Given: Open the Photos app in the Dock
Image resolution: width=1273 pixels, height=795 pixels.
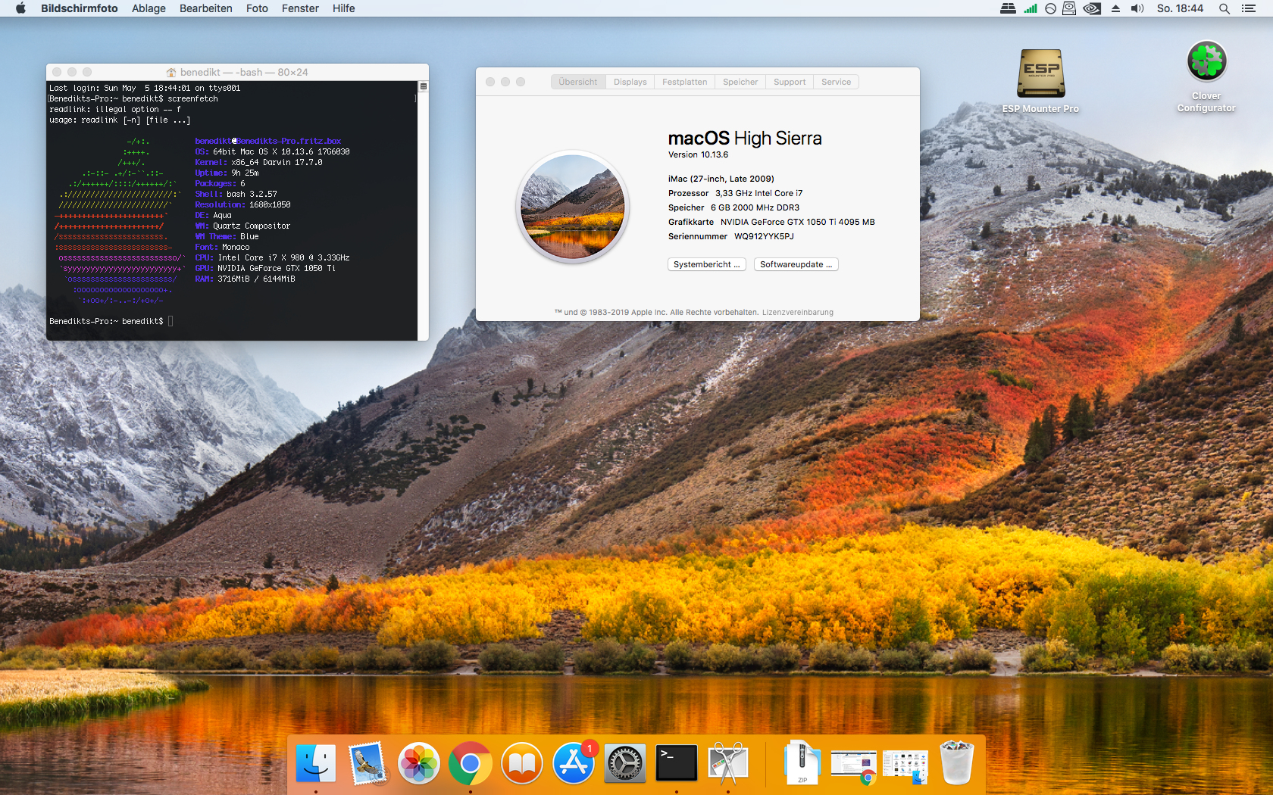Looking at the screenshot, I should click(x=418, y=763).
